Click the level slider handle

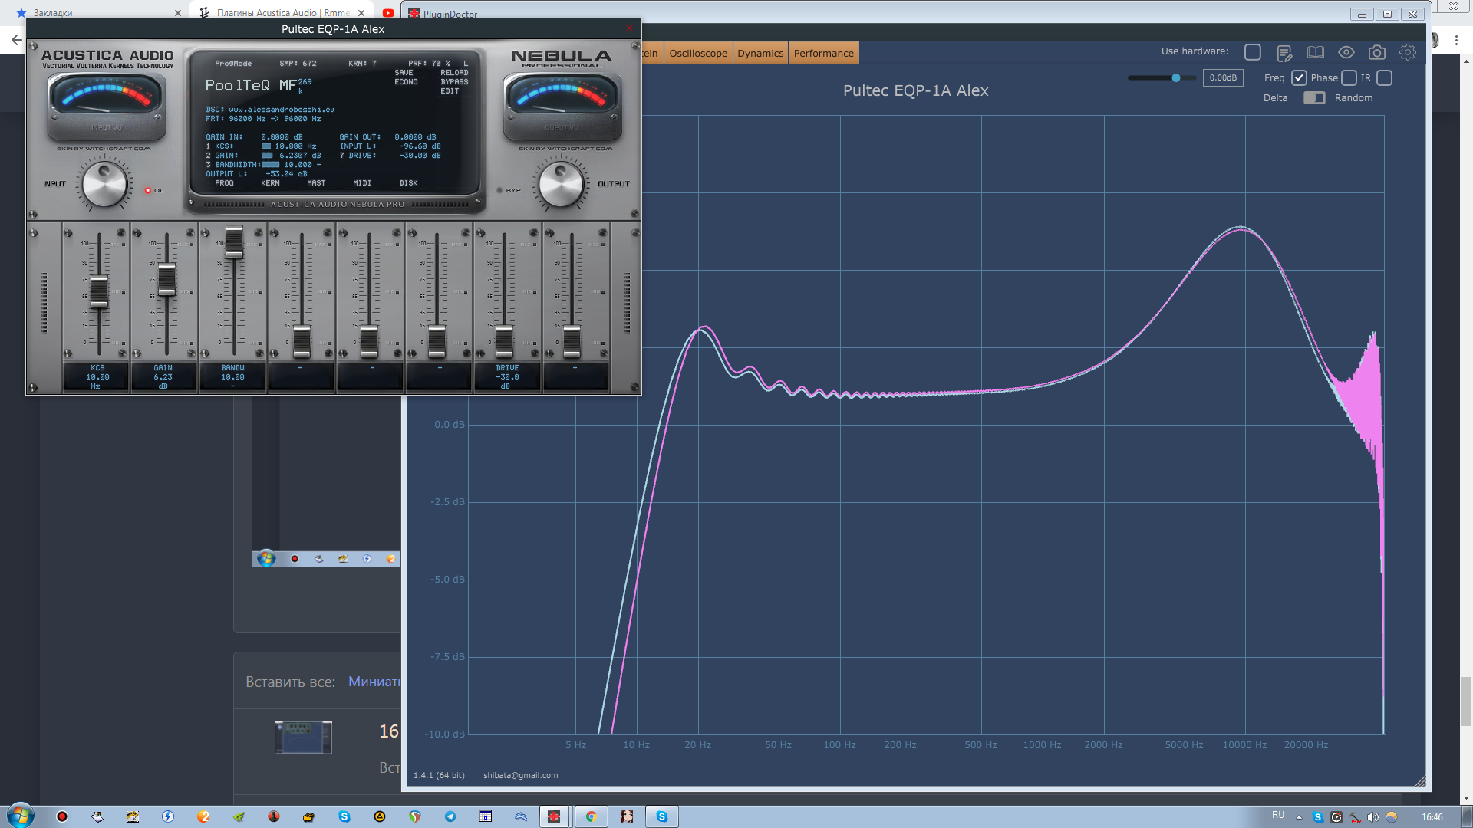click(x=1175, y=77)
